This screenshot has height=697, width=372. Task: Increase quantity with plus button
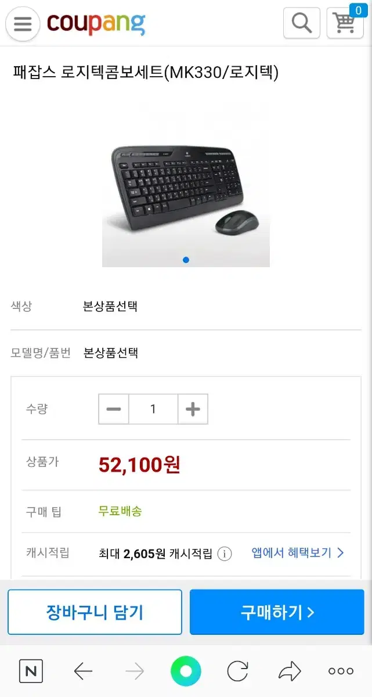tap(193, 409)
